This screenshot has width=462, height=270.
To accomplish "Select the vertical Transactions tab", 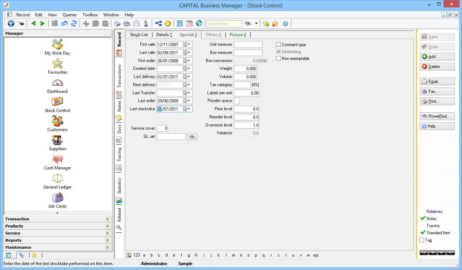I will [119, 76].
